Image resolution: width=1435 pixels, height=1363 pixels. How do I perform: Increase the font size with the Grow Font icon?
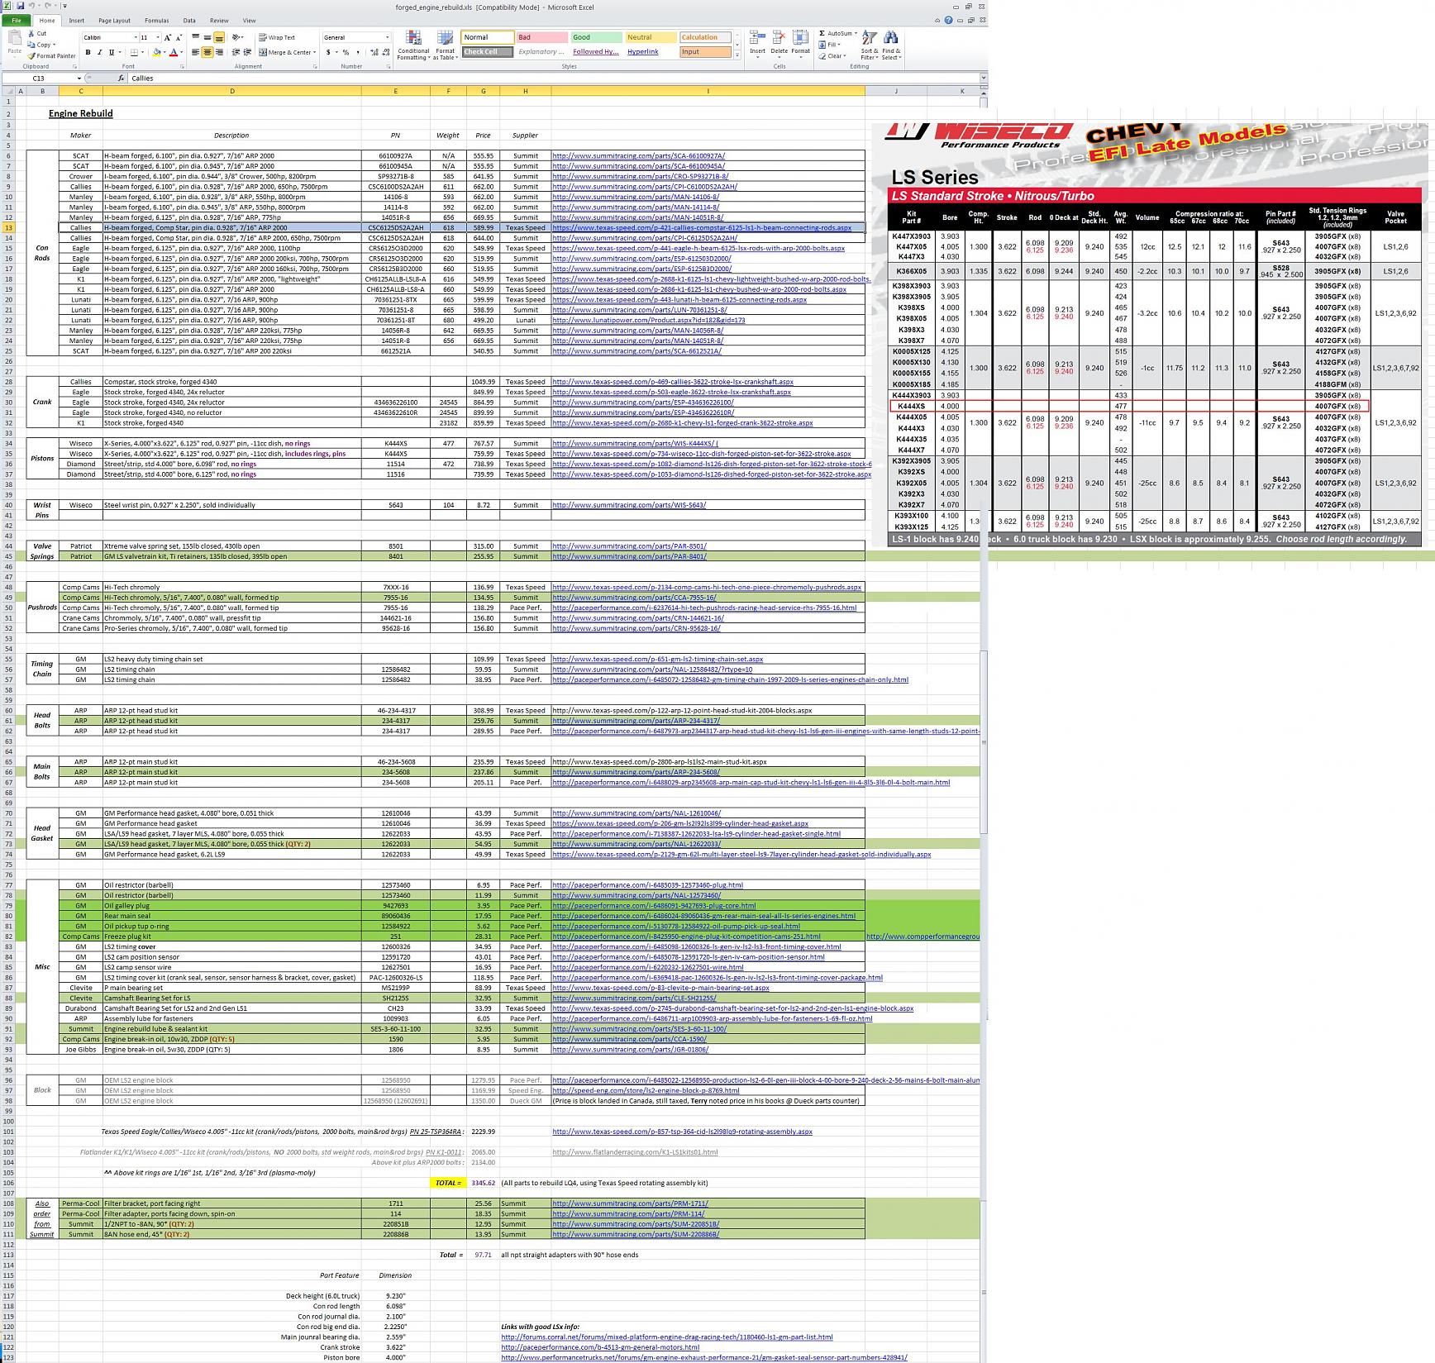coord(167,37)
